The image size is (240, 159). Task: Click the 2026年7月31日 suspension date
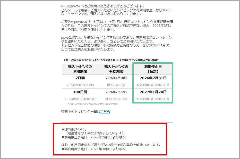[153, 78]
